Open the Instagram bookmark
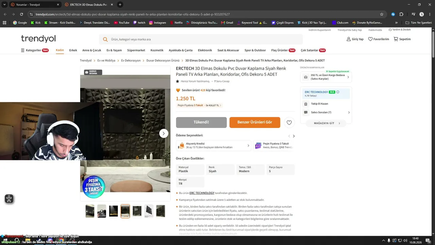Image resolution: width=435 pixels, height=245 pixels. click(x=158, y=23)
